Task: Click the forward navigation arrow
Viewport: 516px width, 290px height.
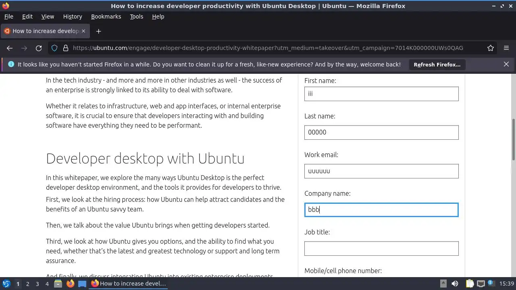Action: 24,48
